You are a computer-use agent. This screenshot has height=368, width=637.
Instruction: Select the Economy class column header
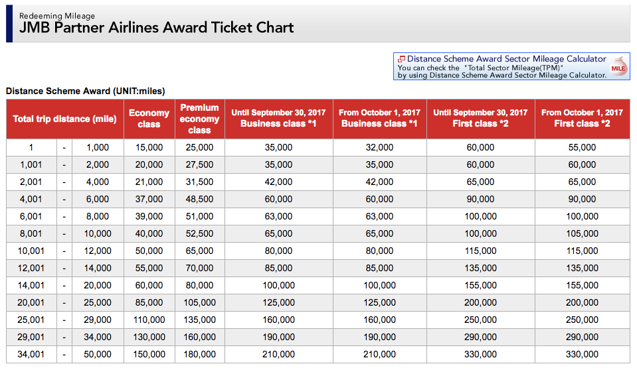(x=149, y=119)
